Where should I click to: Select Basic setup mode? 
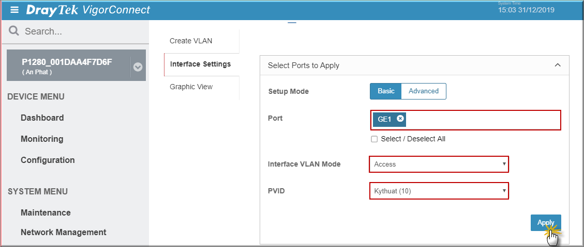point(386,91)
